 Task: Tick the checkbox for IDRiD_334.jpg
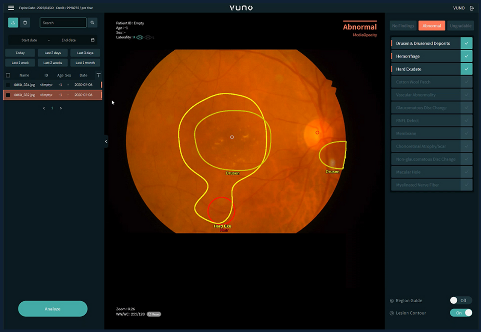pyautogui.click(x=8, y=85)
